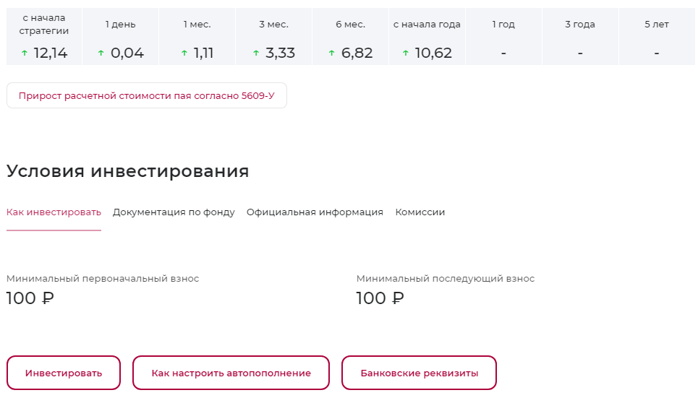
Task: Select the с начала года header
Action: (x=427, y=25)
